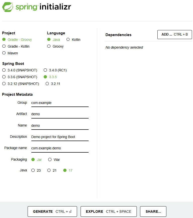Edit the Description text field
Viewport: 193px width, 218px height.
60,137
